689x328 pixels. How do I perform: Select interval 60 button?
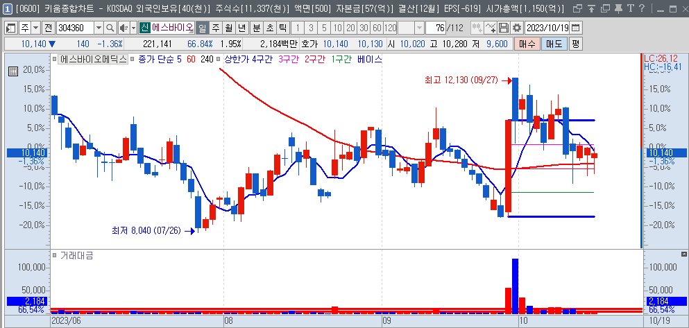point(377,28)
